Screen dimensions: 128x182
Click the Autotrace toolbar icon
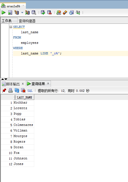pyautogui.click(x=28, y=12)
